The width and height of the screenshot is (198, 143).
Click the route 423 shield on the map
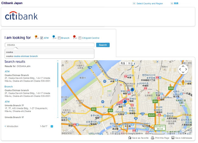[143, 114]
